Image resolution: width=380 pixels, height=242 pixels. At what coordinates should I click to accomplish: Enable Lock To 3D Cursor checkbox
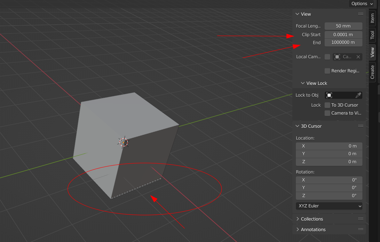[x=327, y=105]
